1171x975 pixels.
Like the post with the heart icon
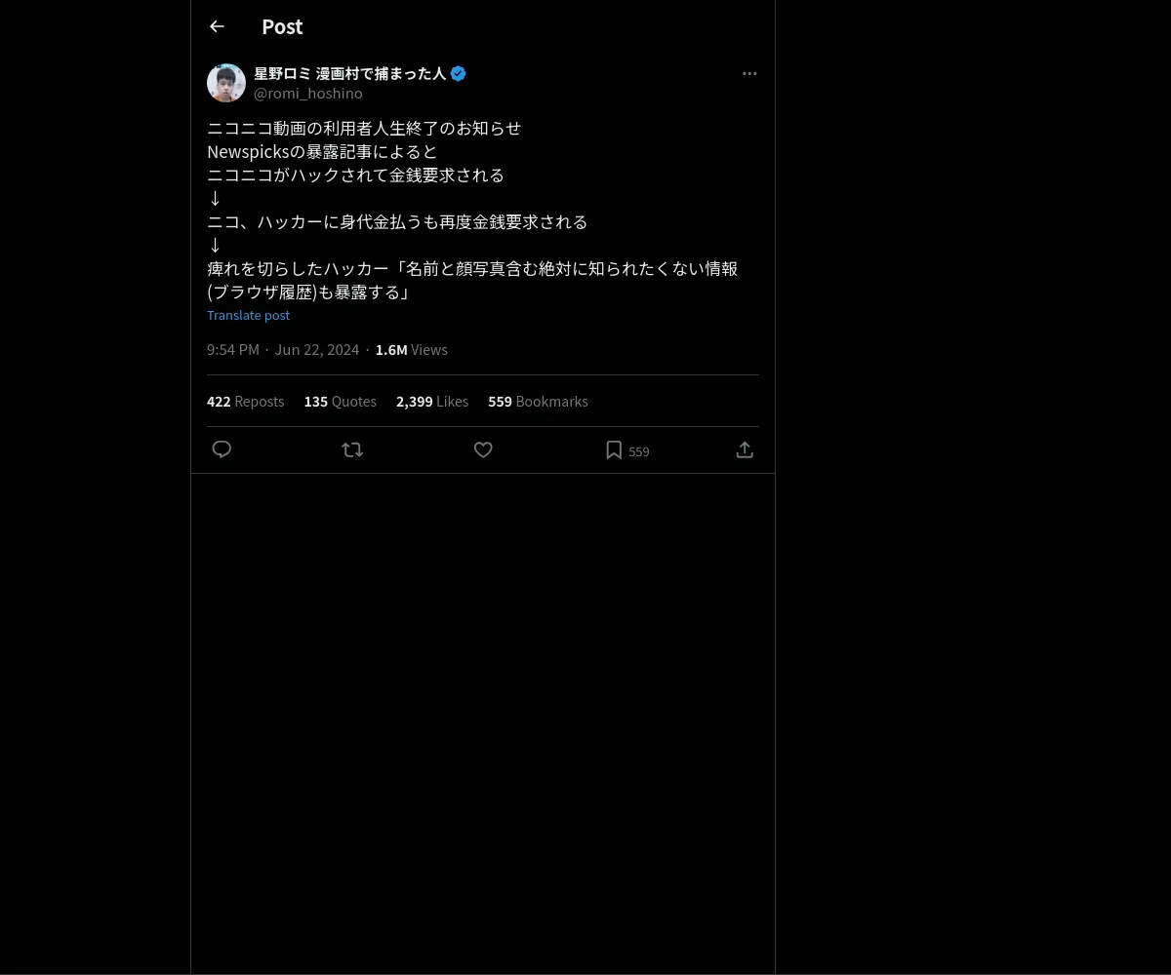(483, 449)
